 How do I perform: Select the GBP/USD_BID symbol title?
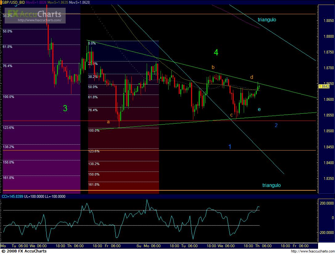coord(14,2)
